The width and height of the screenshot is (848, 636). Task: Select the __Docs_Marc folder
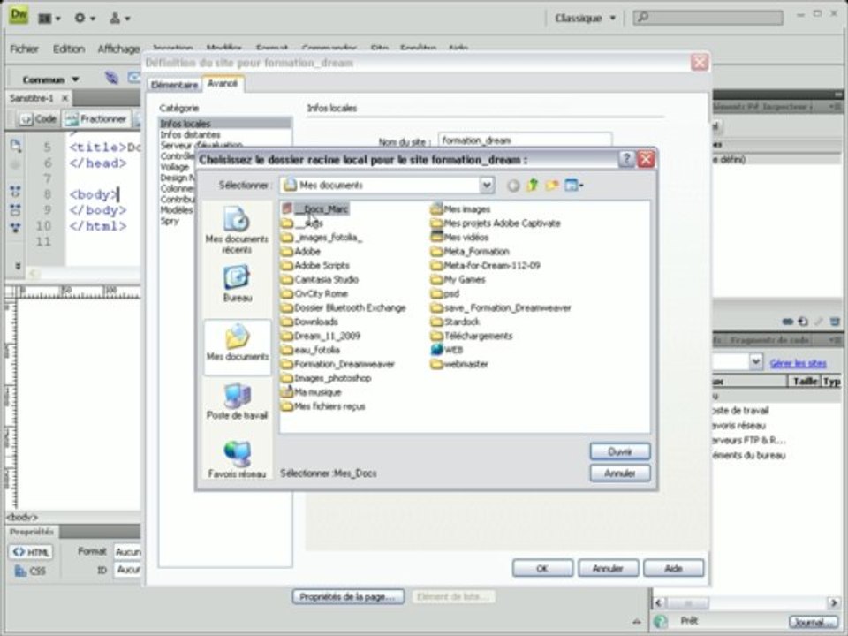314,208
